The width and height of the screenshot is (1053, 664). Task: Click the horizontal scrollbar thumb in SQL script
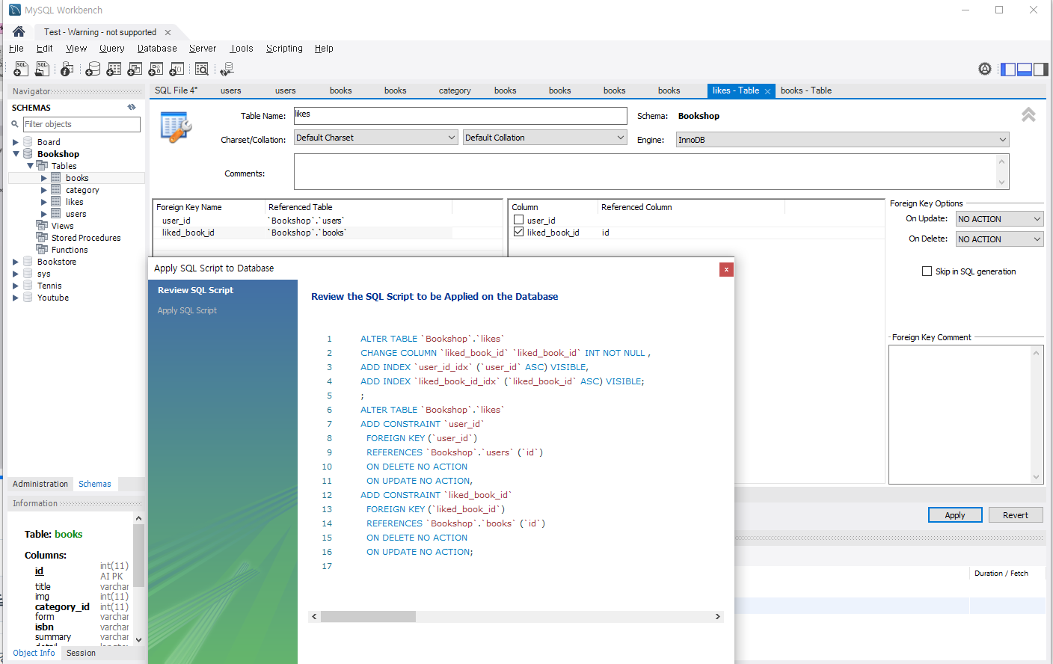pyautogui.click(x=368, y=617)
